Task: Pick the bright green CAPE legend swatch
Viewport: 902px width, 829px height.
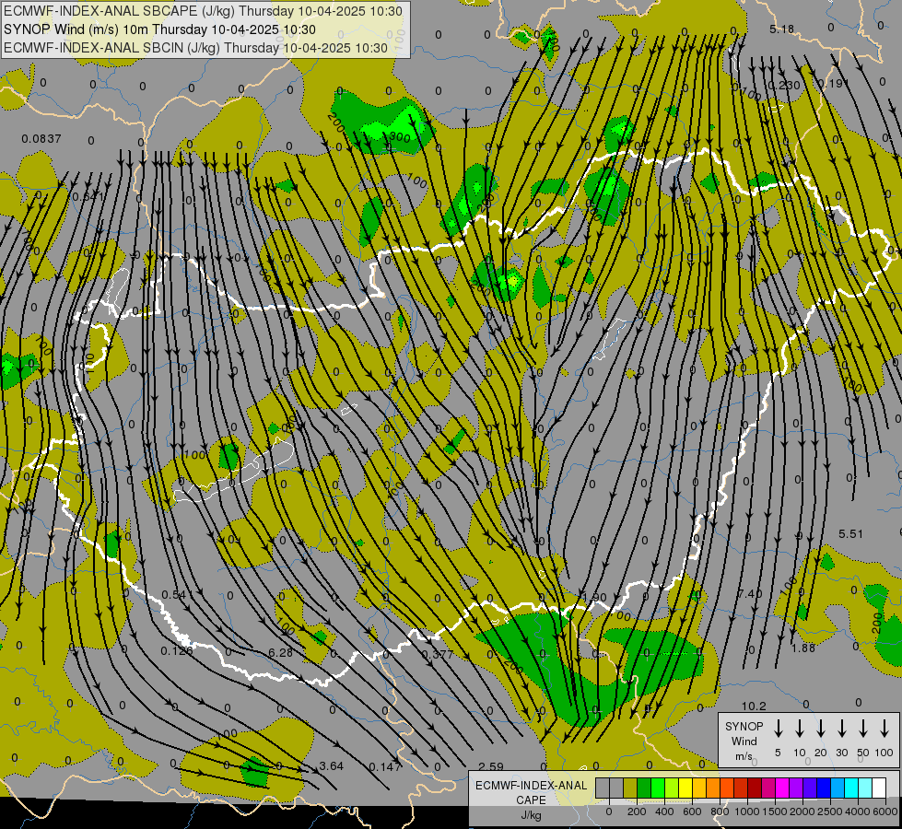Action: (658, 788)
